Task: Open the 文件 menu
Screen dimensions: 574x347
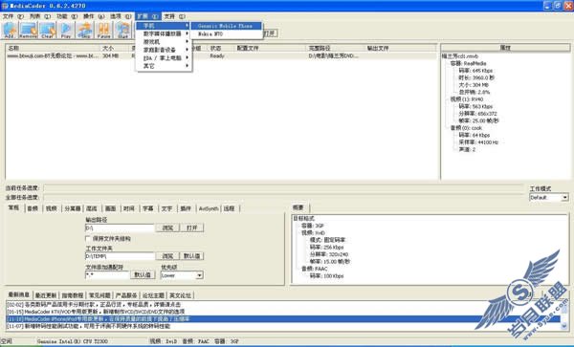Action: [x=12, y=16]
